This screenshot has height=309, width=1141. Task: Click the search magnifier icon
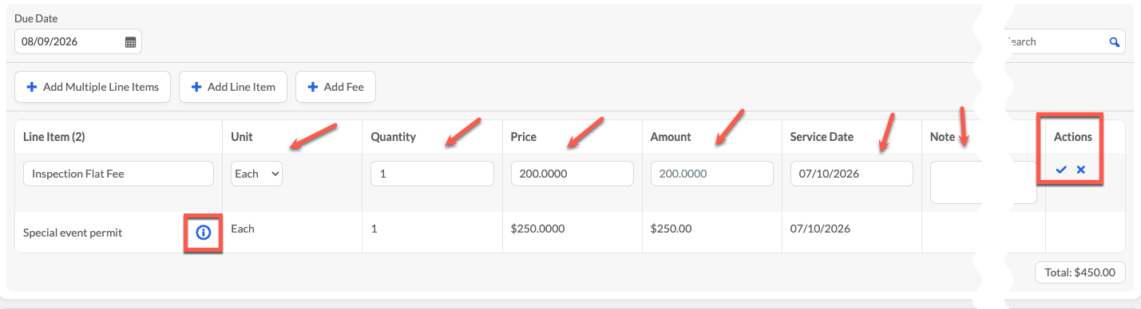1115,42
